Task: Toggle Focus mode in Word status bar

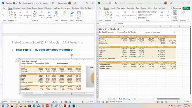Action: coord(55,102)
